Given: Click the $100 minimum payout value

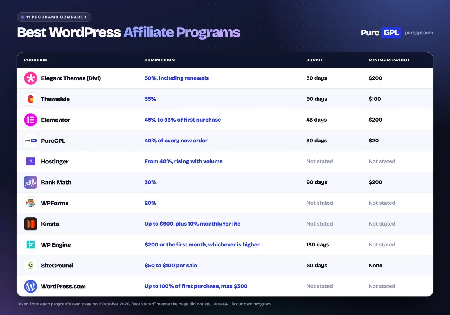Looking at the screenshot, I should [375, 99].
